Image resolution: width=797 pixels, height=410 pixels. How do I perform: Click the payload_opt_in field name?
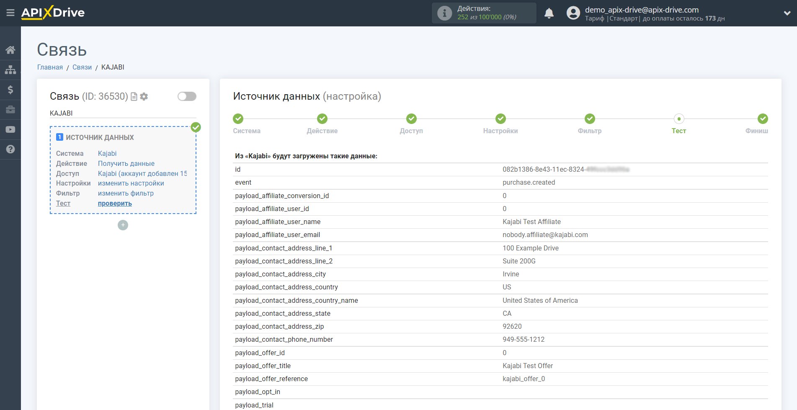pos(258,392)
